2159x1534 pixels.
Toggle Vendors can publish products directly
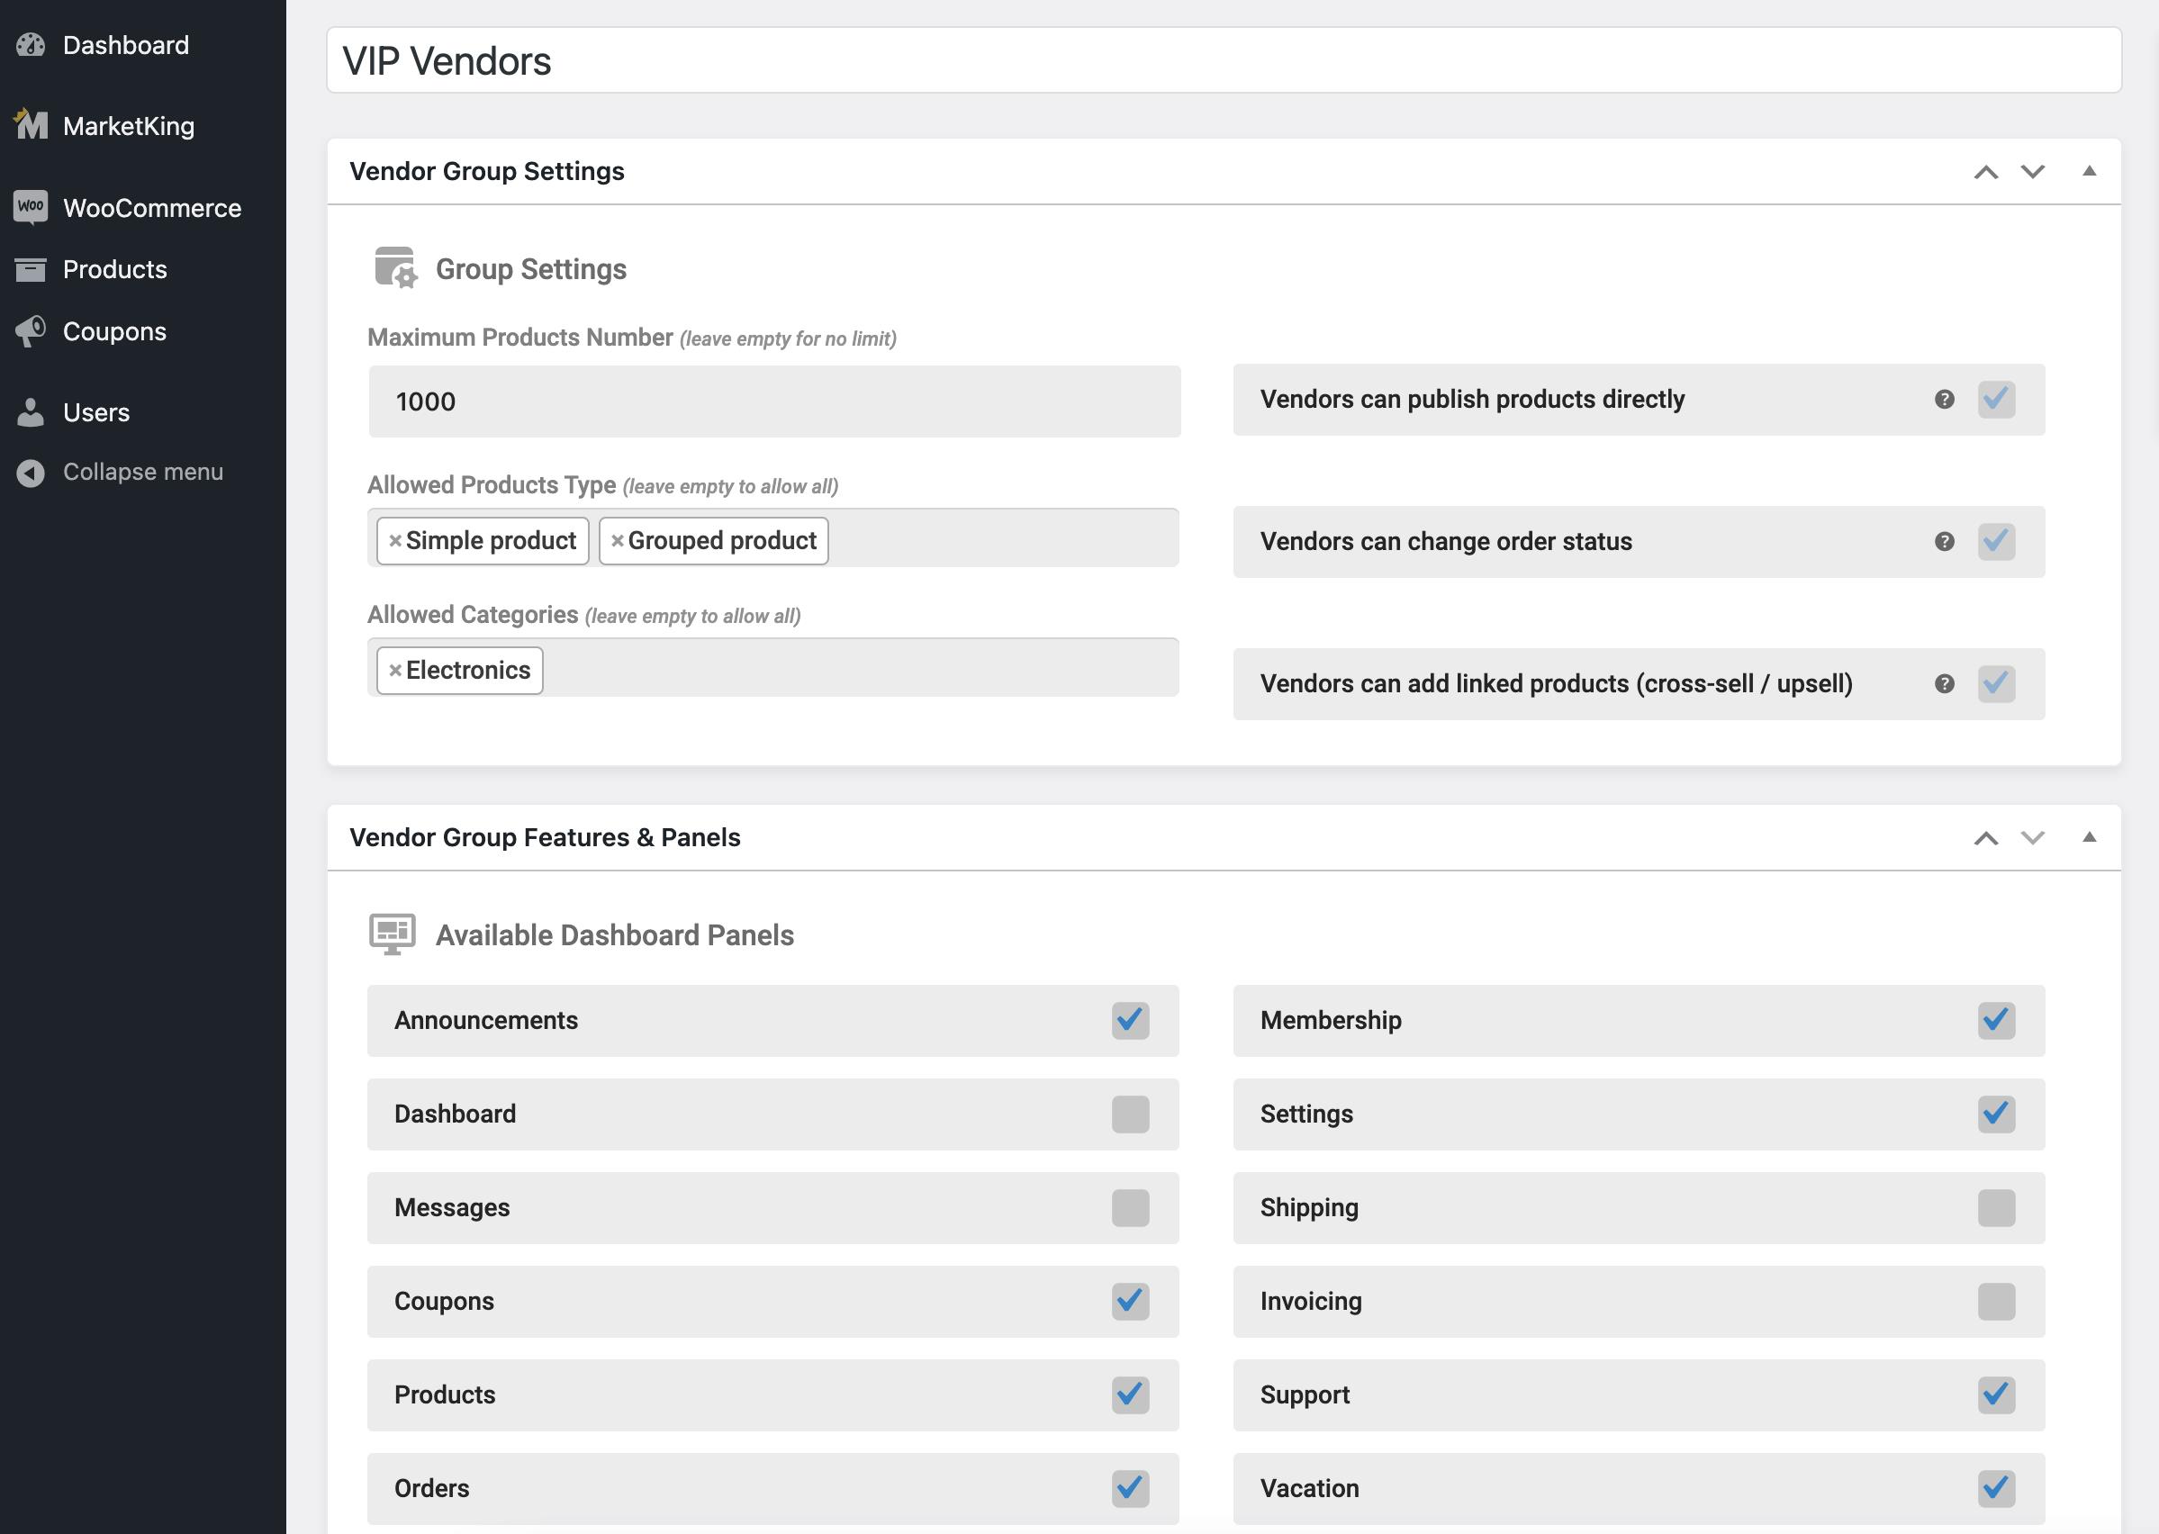(x=1996, y=400)
